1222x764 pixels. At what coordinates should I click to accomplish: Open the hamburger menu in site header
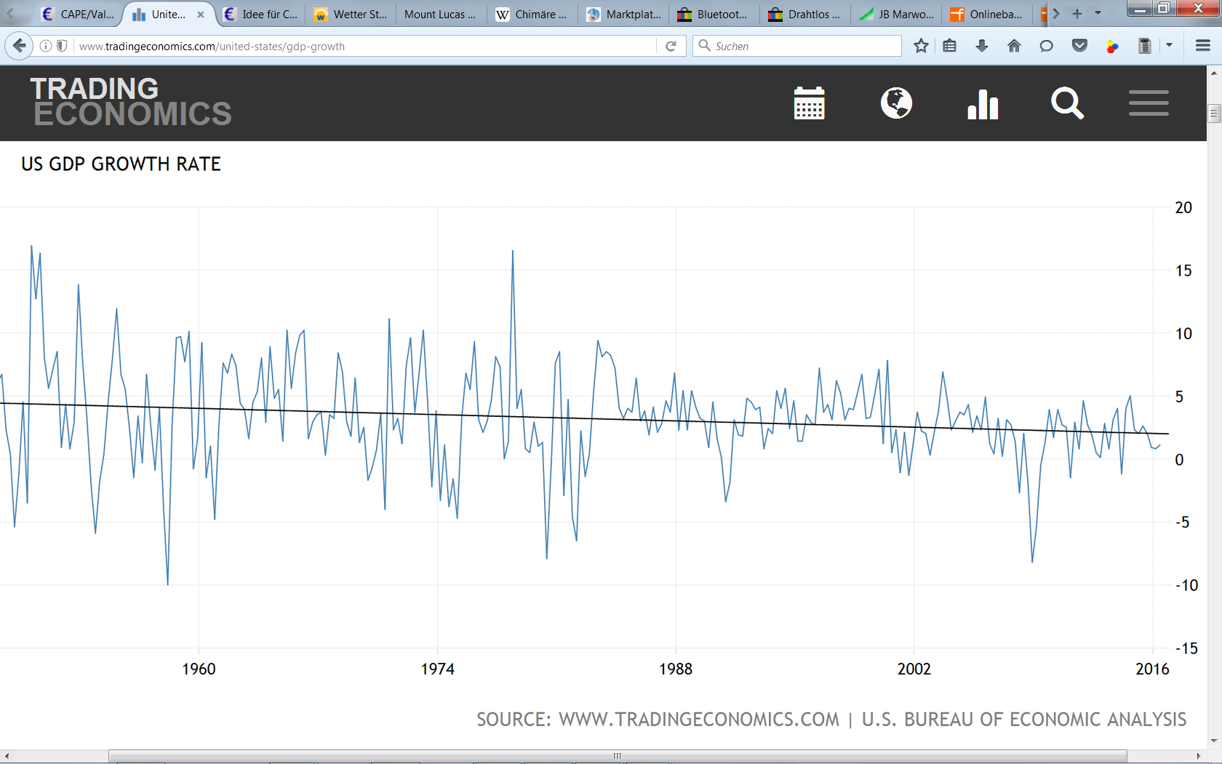click(1149, 103)
